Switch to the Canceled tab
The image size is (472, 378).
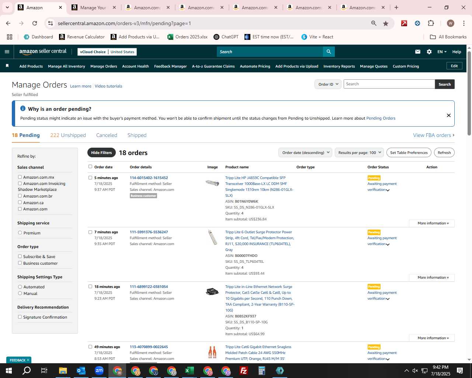[x=107, y=135]
